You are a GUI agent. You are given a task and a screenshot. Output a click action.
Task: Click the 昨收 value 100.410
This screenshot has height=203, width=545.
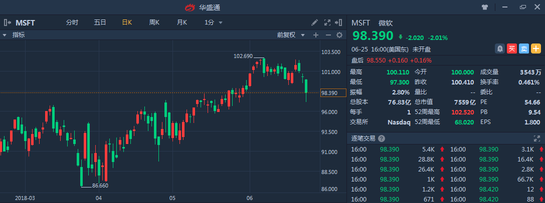462,82
